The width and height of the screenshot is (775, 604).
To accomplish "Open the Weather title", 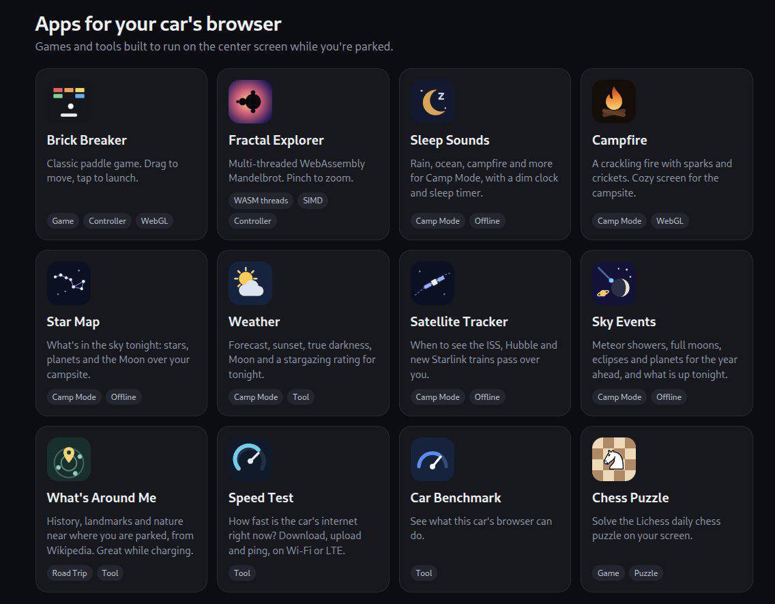I will click(x=254, y=321).
